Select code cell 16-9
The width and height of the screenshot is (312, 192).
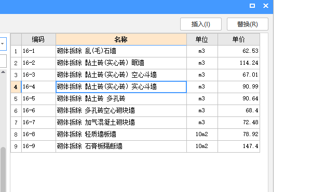tap(38, 146)
